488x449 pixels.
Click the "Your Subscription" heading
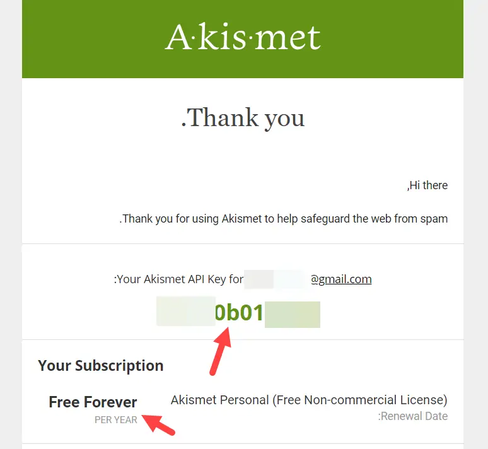[101, 366]
